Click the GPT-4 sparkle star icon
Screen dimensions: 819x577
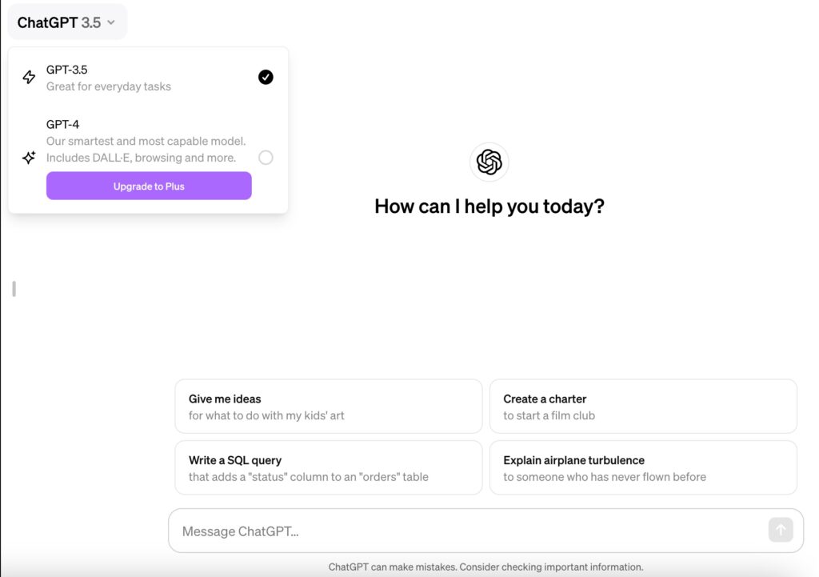tap(29, 158)
